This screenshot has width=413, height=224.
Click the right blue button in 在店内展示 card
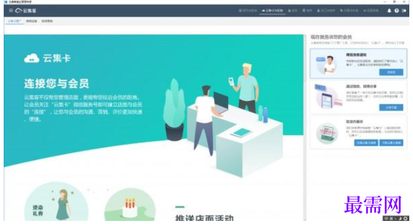pos(391,143)
